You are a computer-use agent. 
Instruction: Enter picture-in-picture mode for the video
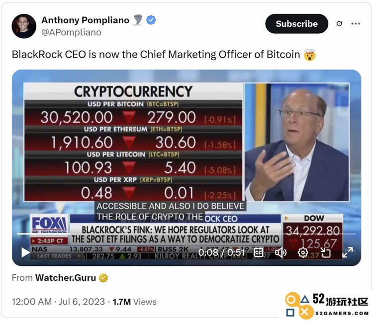tap(325, 252)
